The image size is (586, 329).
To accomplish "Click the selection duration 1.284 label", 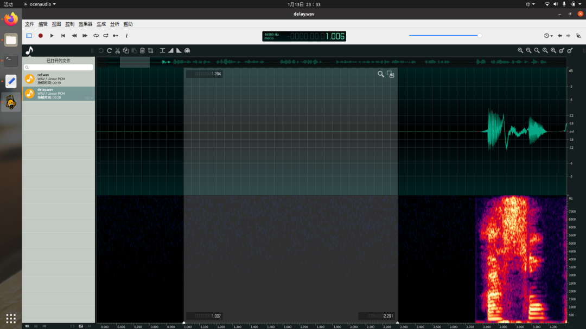I will 205,74.
